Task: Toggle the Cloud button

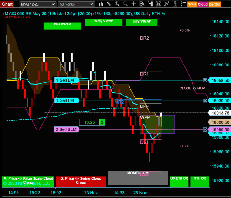Action: [x=203, y=4]
